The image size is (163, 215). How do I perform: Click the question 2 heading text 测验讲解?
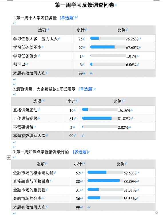(24, 89)
